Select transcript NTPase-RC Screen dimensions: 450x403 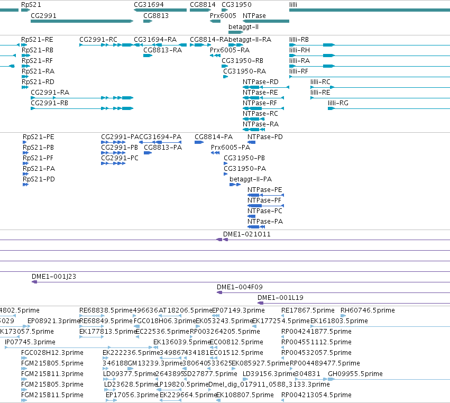(260, 114)
